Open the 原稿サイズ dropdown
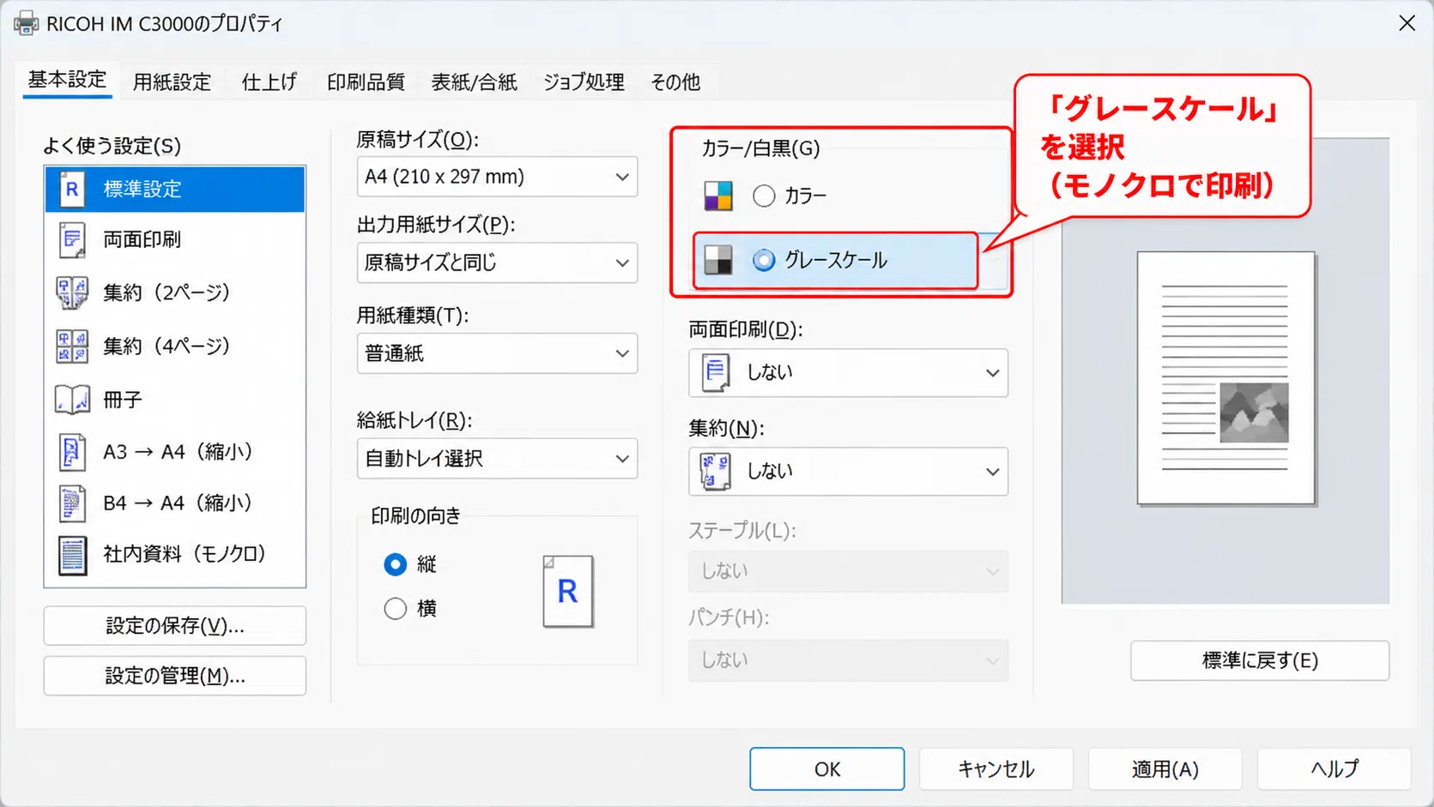This screenshot has height=807, width=1434. coord(497,177)
